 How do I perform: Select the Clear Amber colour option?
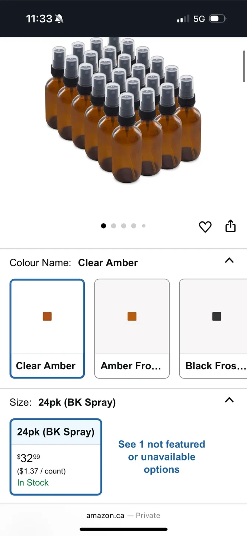coord(47,329)
